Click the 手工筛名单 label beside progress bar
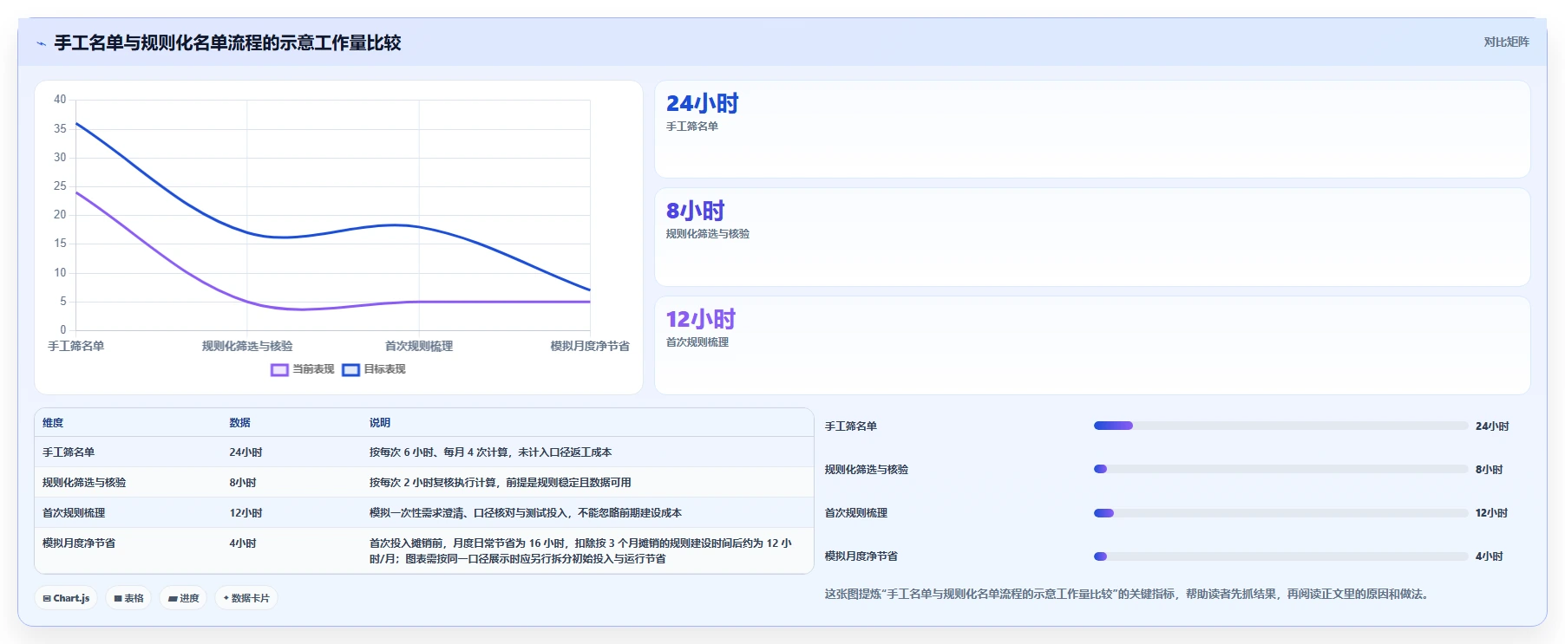 click(850, 426)
